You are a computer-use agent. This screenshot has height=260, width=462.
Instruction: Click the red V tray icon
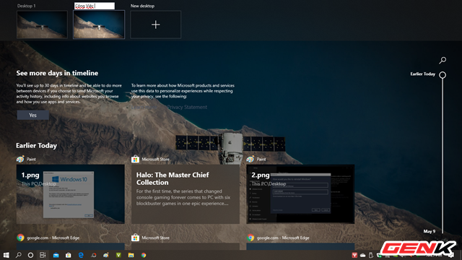354,255
